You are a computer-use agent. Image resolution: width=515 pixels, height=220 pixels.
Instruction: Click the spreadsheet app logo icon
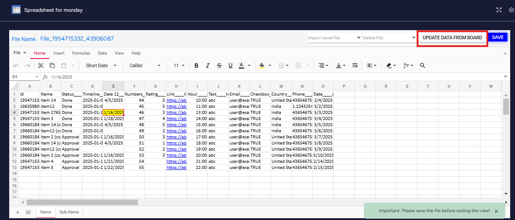[x=16, y=10]
